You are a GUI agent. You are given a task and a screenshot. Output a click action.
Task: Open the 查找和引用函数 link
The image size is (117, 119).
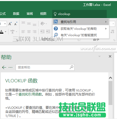pos(30,94)
